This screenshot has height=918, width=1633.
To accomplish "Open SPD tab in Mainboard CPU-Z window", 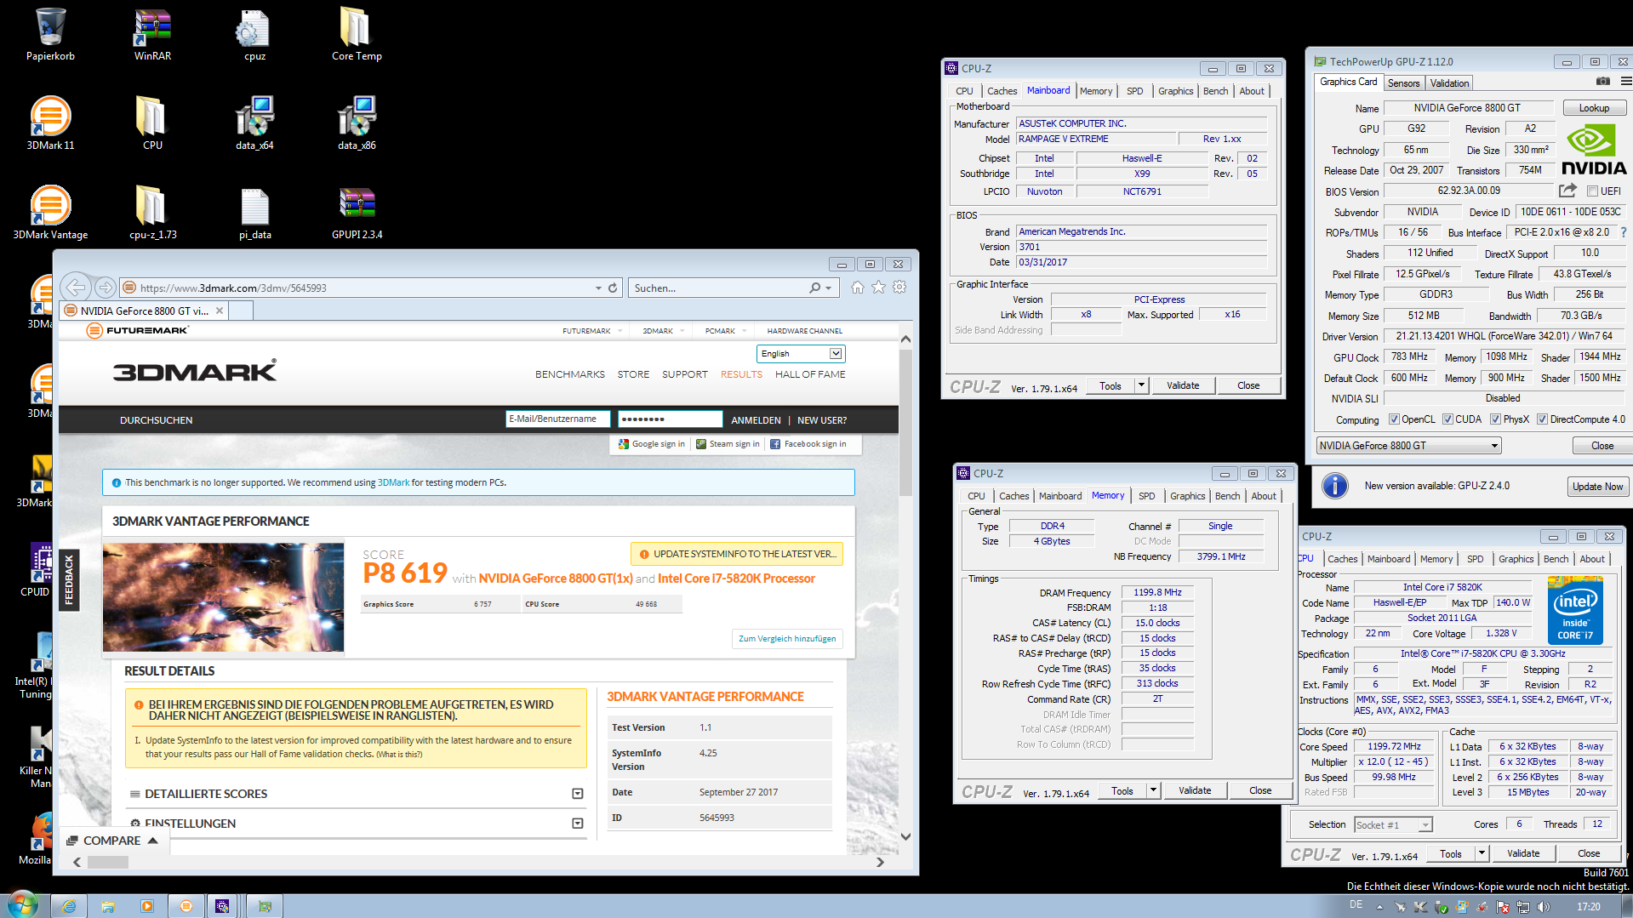I will tap(1134, 91).
